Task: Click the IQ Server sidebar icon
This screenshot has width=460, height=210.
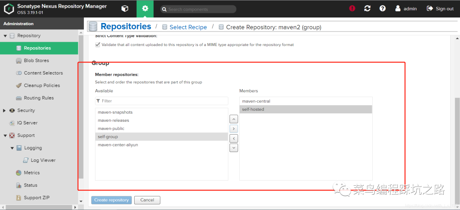Action: [12, 123]
